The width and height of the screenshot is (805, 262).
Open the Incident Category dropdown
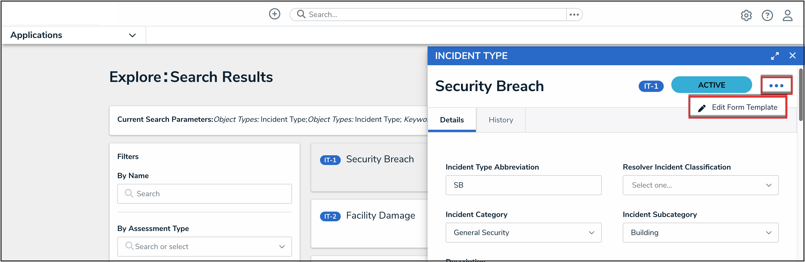coord(523,233)
